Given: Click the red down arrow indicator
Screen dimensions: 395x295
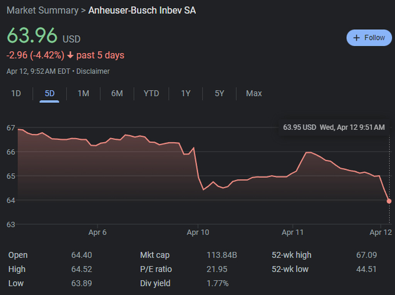Looking at the screenshot, I should (x=70, y=55).
